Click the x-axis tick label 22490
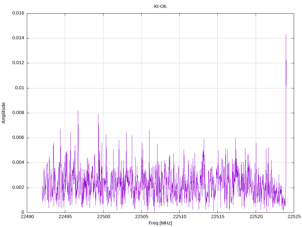The width and height of the screenshot is (302, 227). tap(27, 217)
